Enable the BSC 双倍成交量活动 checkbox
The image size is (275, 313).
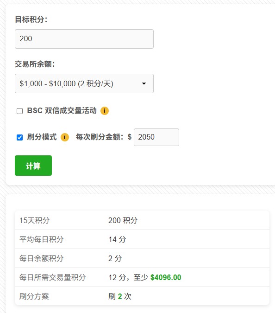pos(20,111)
